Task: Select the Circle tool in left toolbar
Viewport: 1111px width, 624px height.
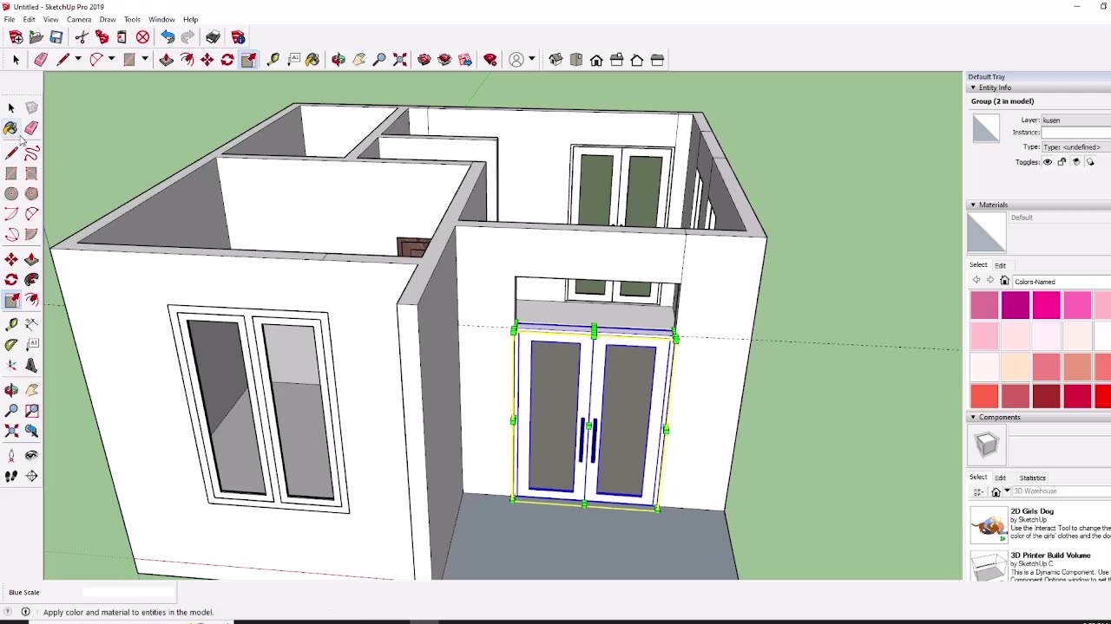Action: [11, 194]
